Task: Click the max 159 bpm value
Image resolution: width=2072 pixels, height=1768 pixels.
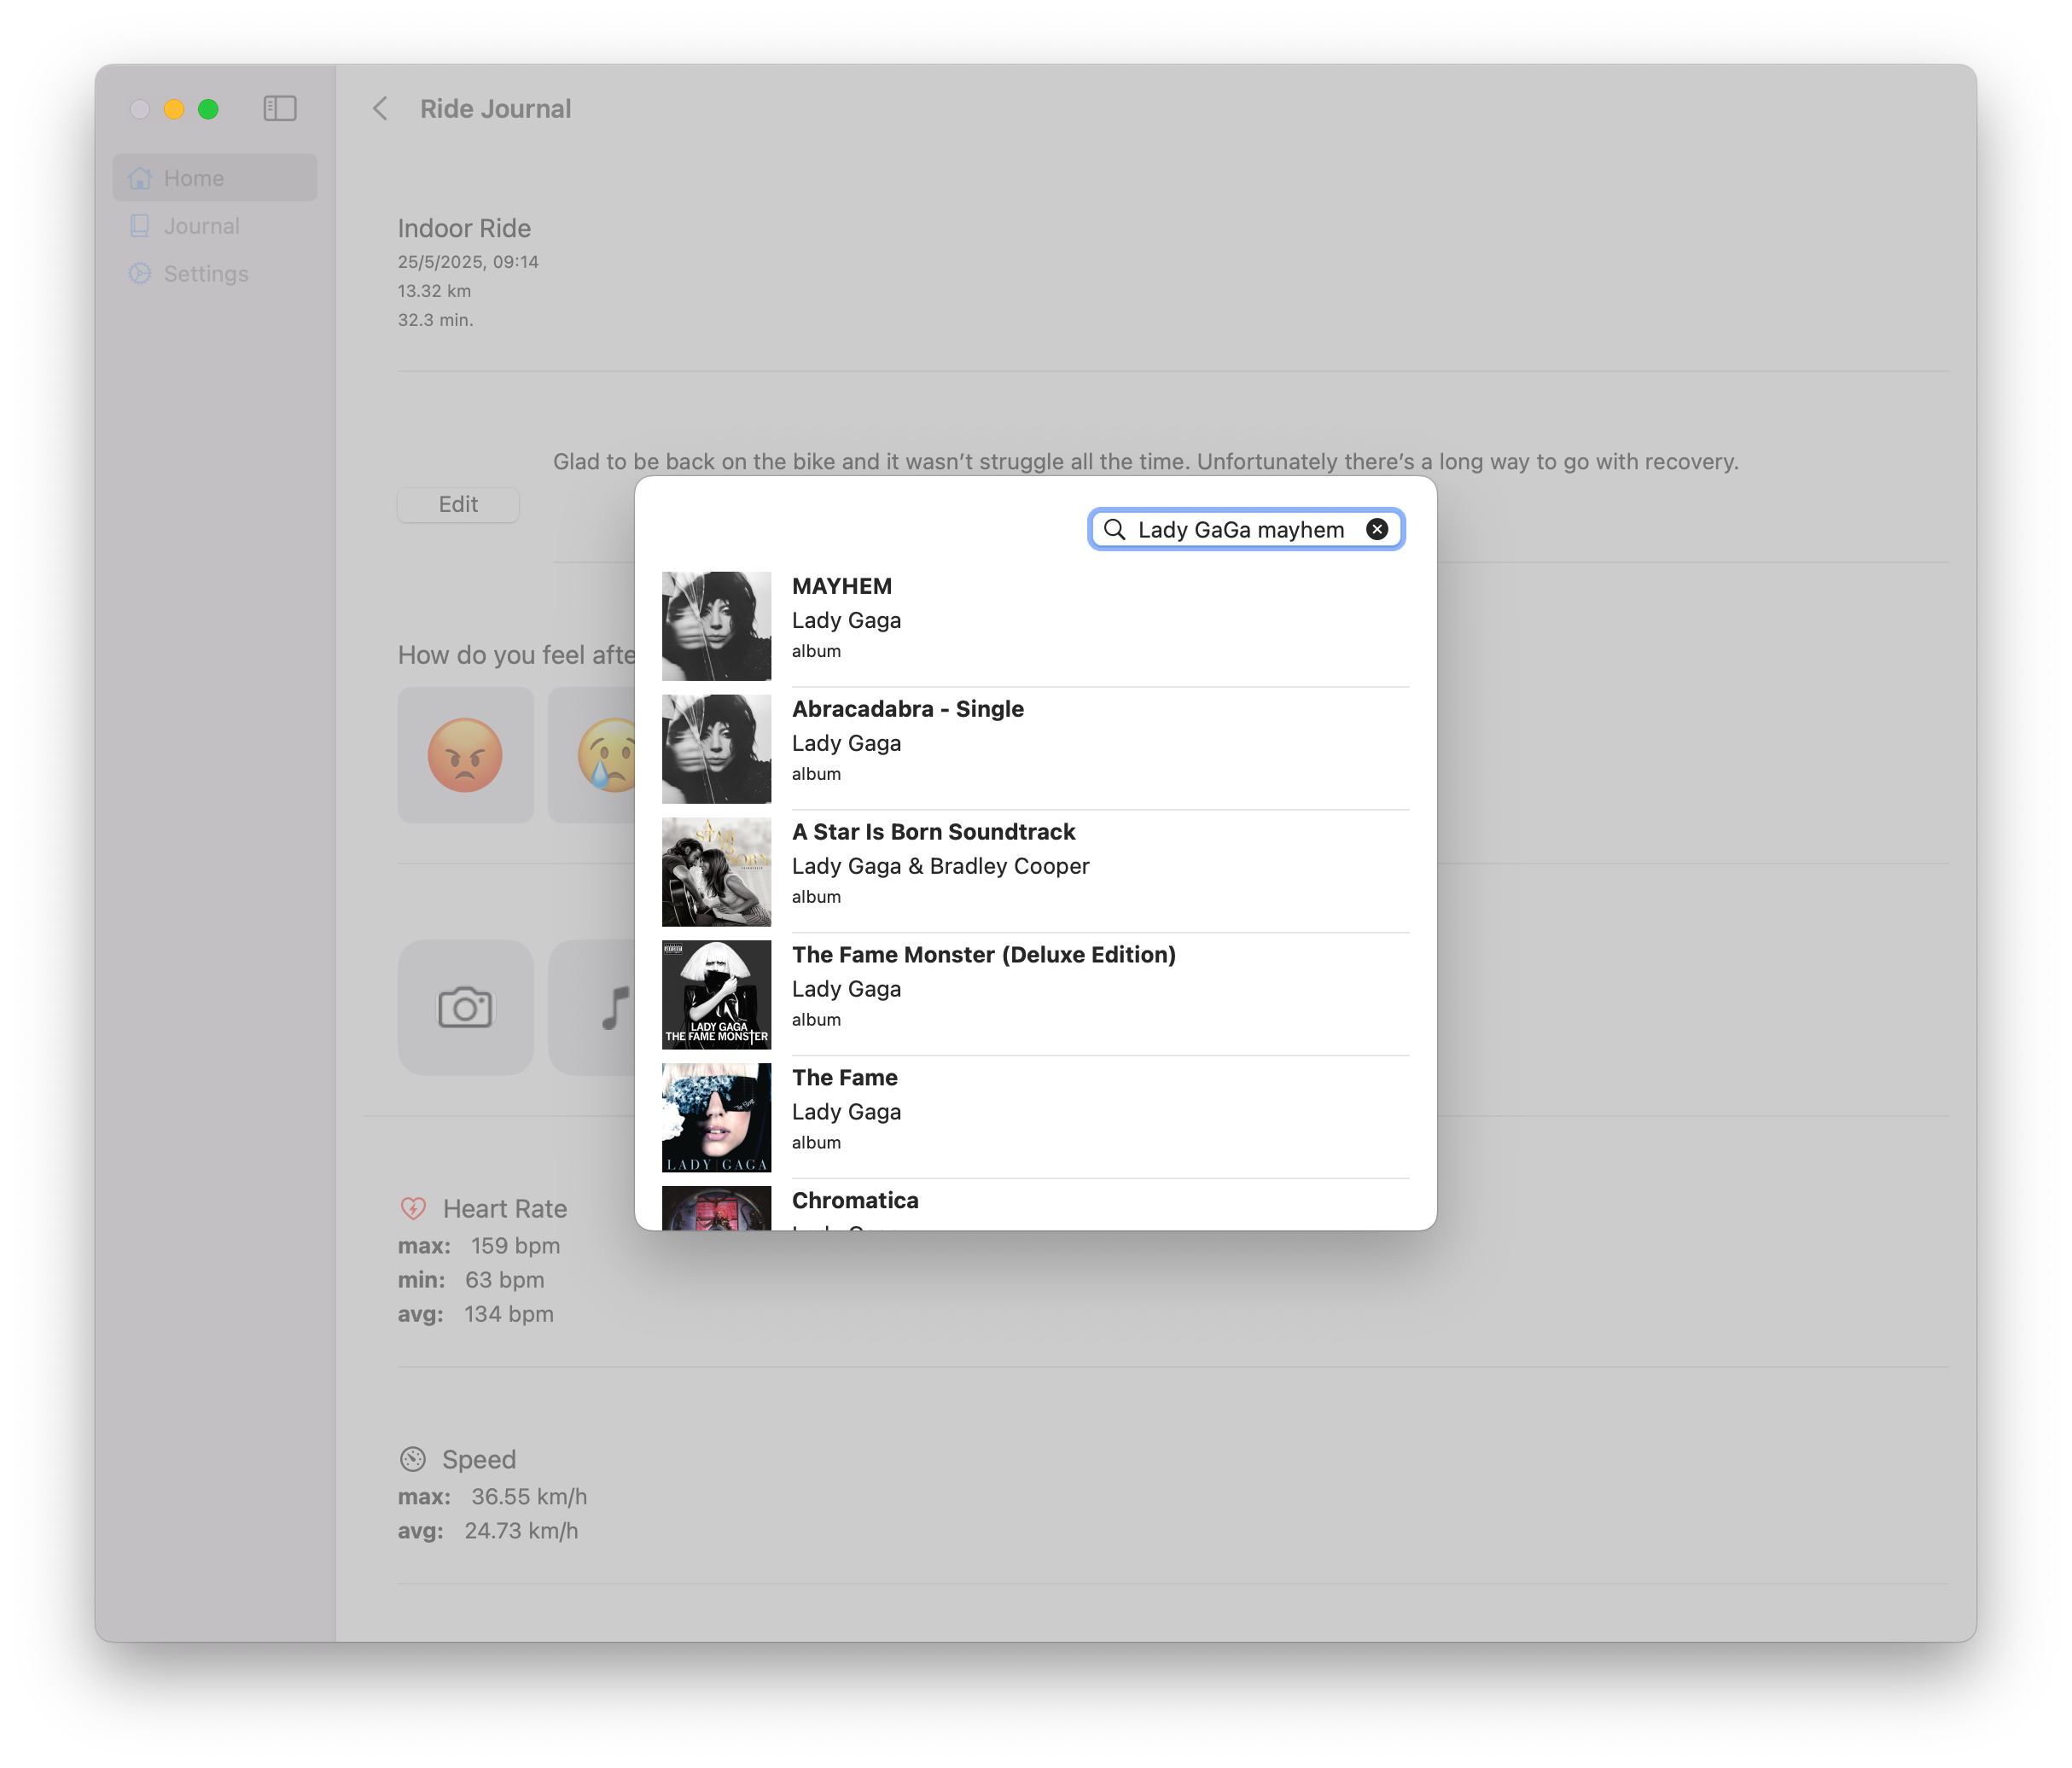Action: point(515,1246)
